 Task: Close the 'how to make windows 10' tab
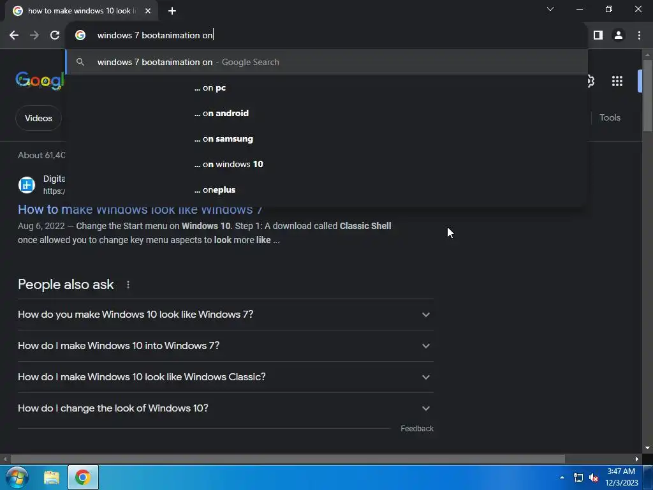[x=148, y=11]
